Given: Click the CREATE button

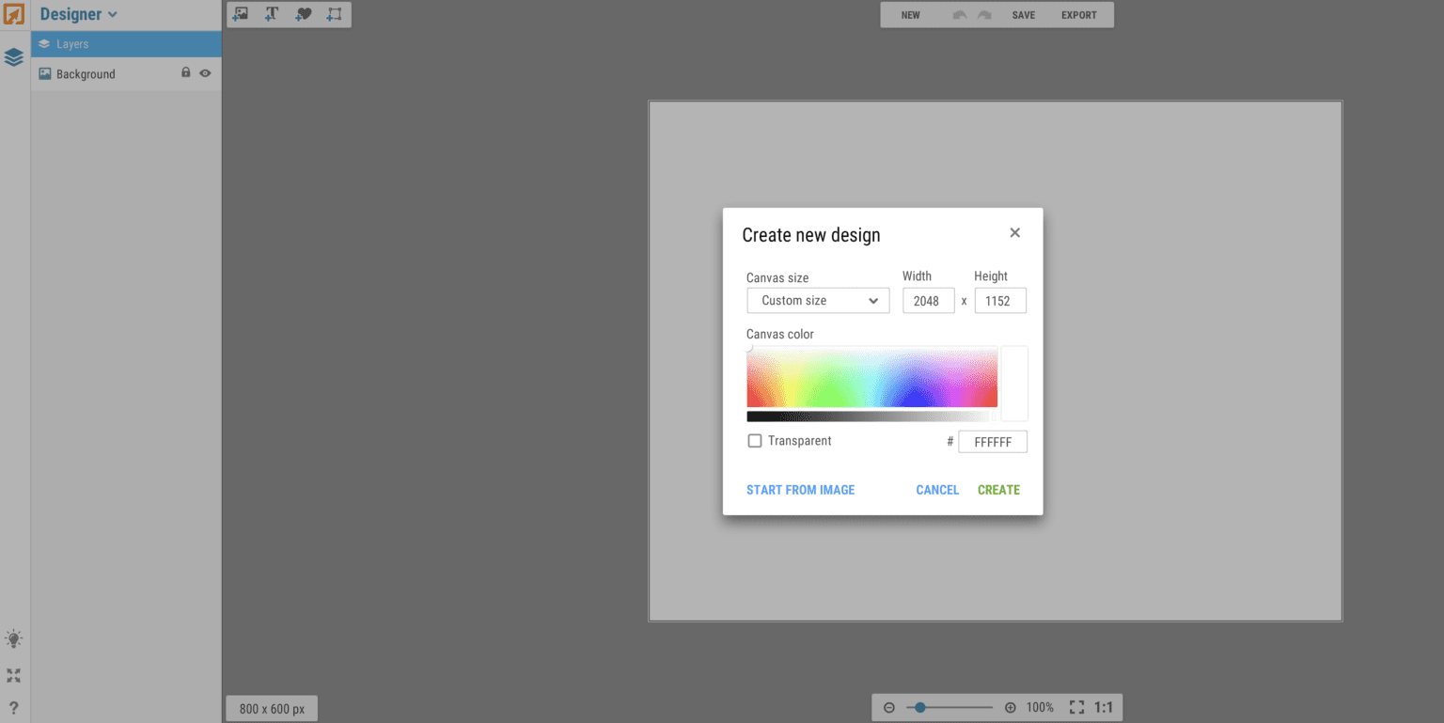Looking at the screenshot, I should click(x=998, y=489).
